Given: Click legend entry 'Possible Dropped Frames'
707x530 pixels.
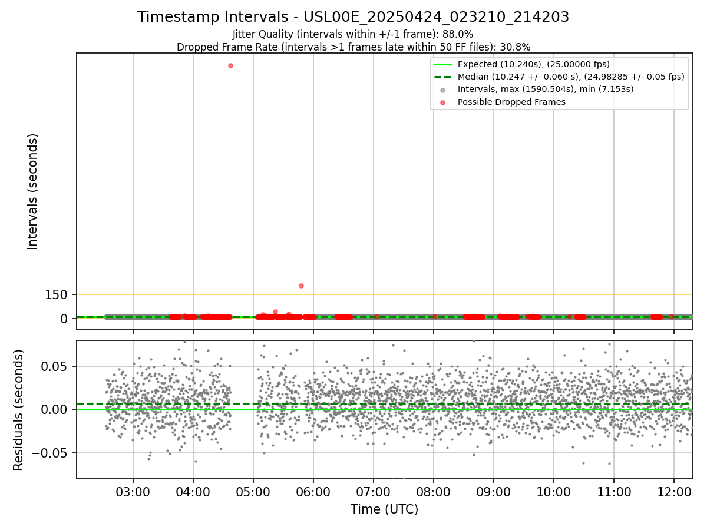Looking at the screenshot, I should point(511,102).
